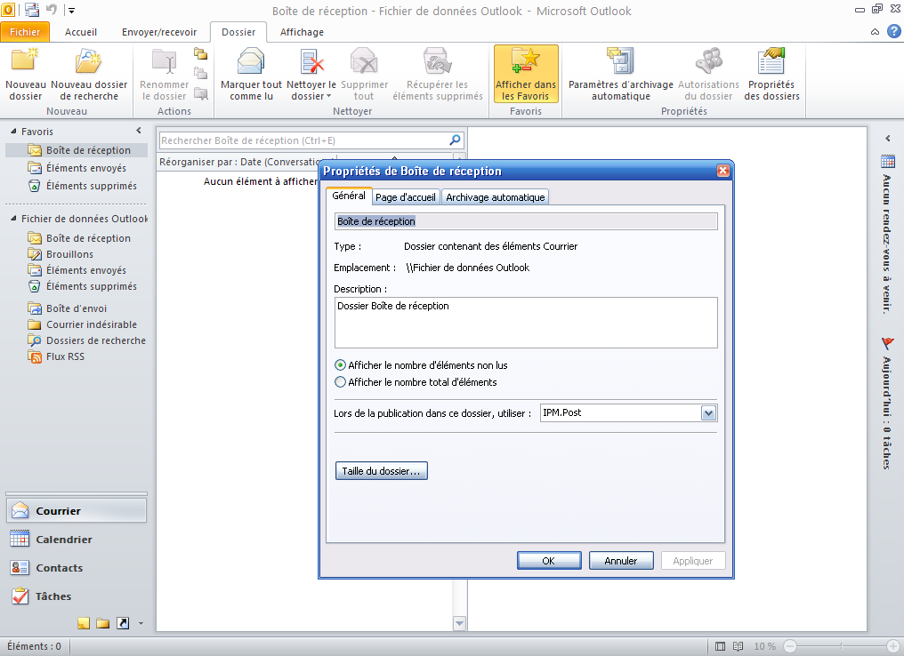
Task: Open the Fichier tab
Action: pyautogui.click(x=25, y=32)
